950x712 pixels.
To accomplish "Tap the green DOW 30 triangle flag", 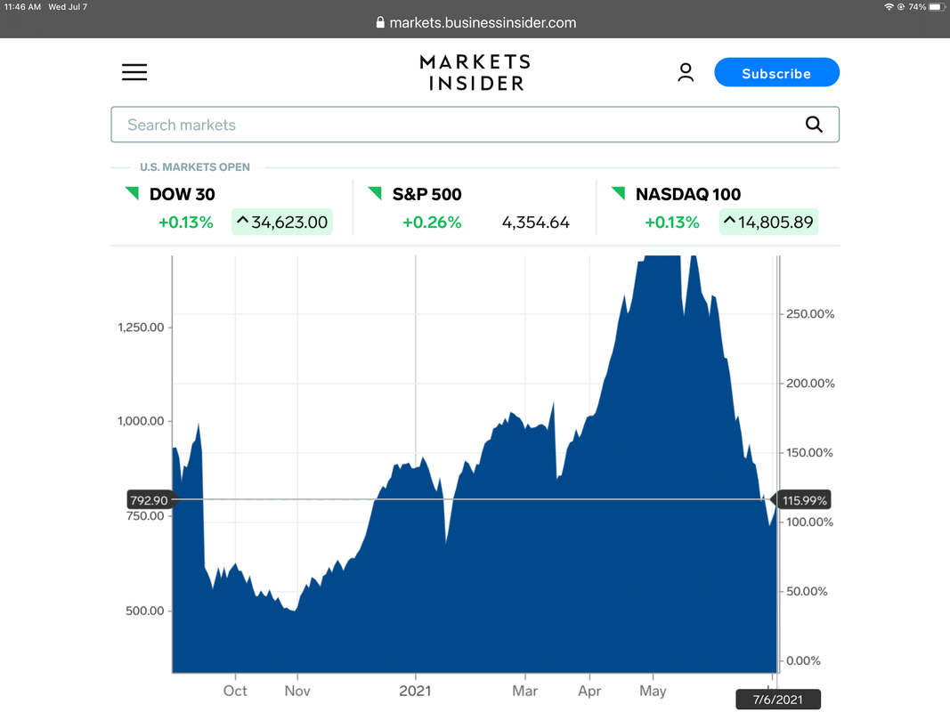I will point(132,193).
